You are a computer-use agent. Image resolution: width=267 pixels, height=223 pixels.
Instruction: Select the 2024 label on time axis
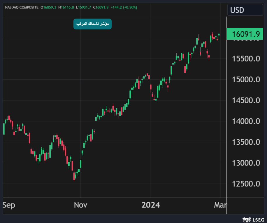click(151, 205)
